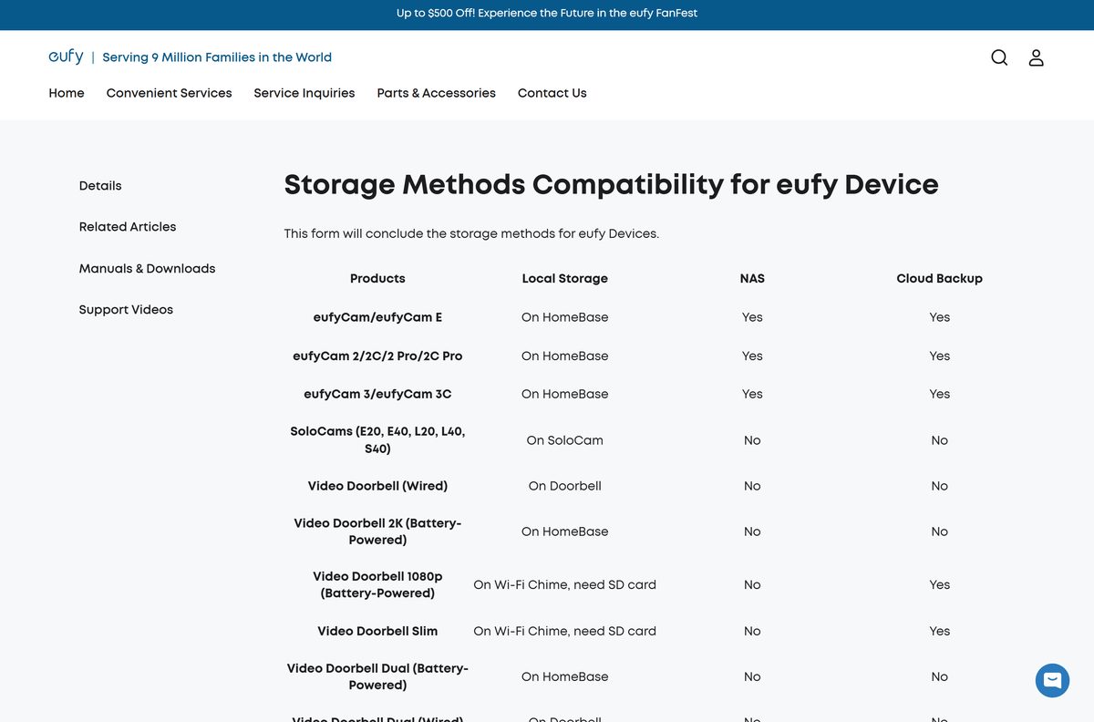This screenshot has width=1094, height=722.
Task: Click the intro sentence about storage methods
Action: point(471,233)
